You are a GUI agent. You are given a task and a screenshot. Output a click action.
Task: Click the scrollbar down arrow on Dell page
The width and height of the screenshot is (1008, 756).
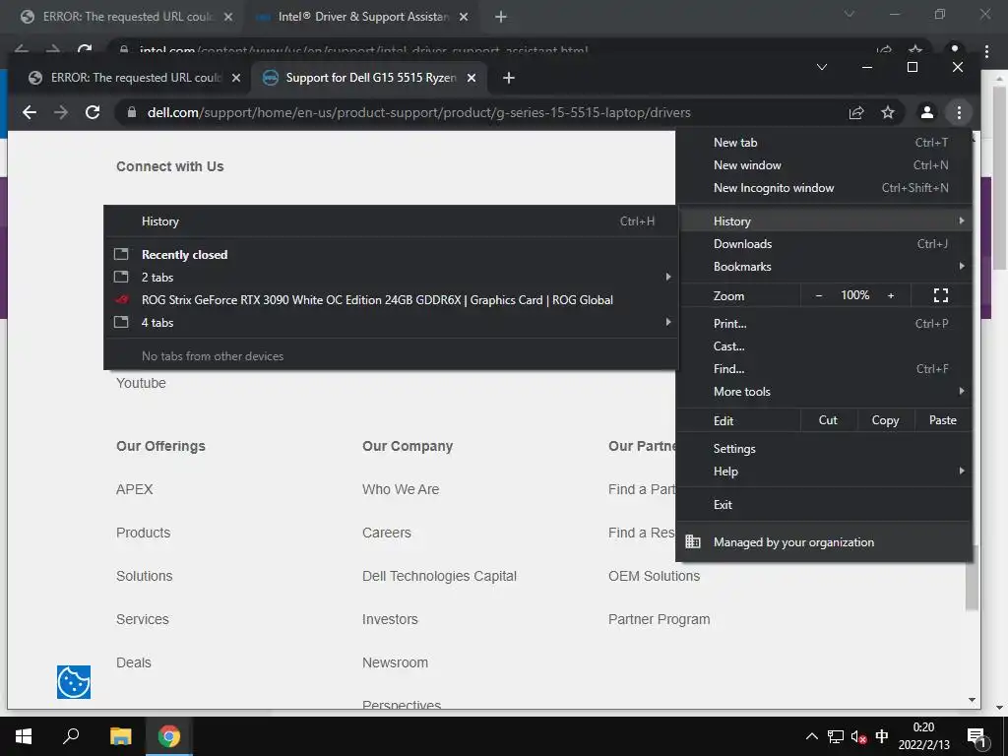pyautogui.click(x=972, y=700)
